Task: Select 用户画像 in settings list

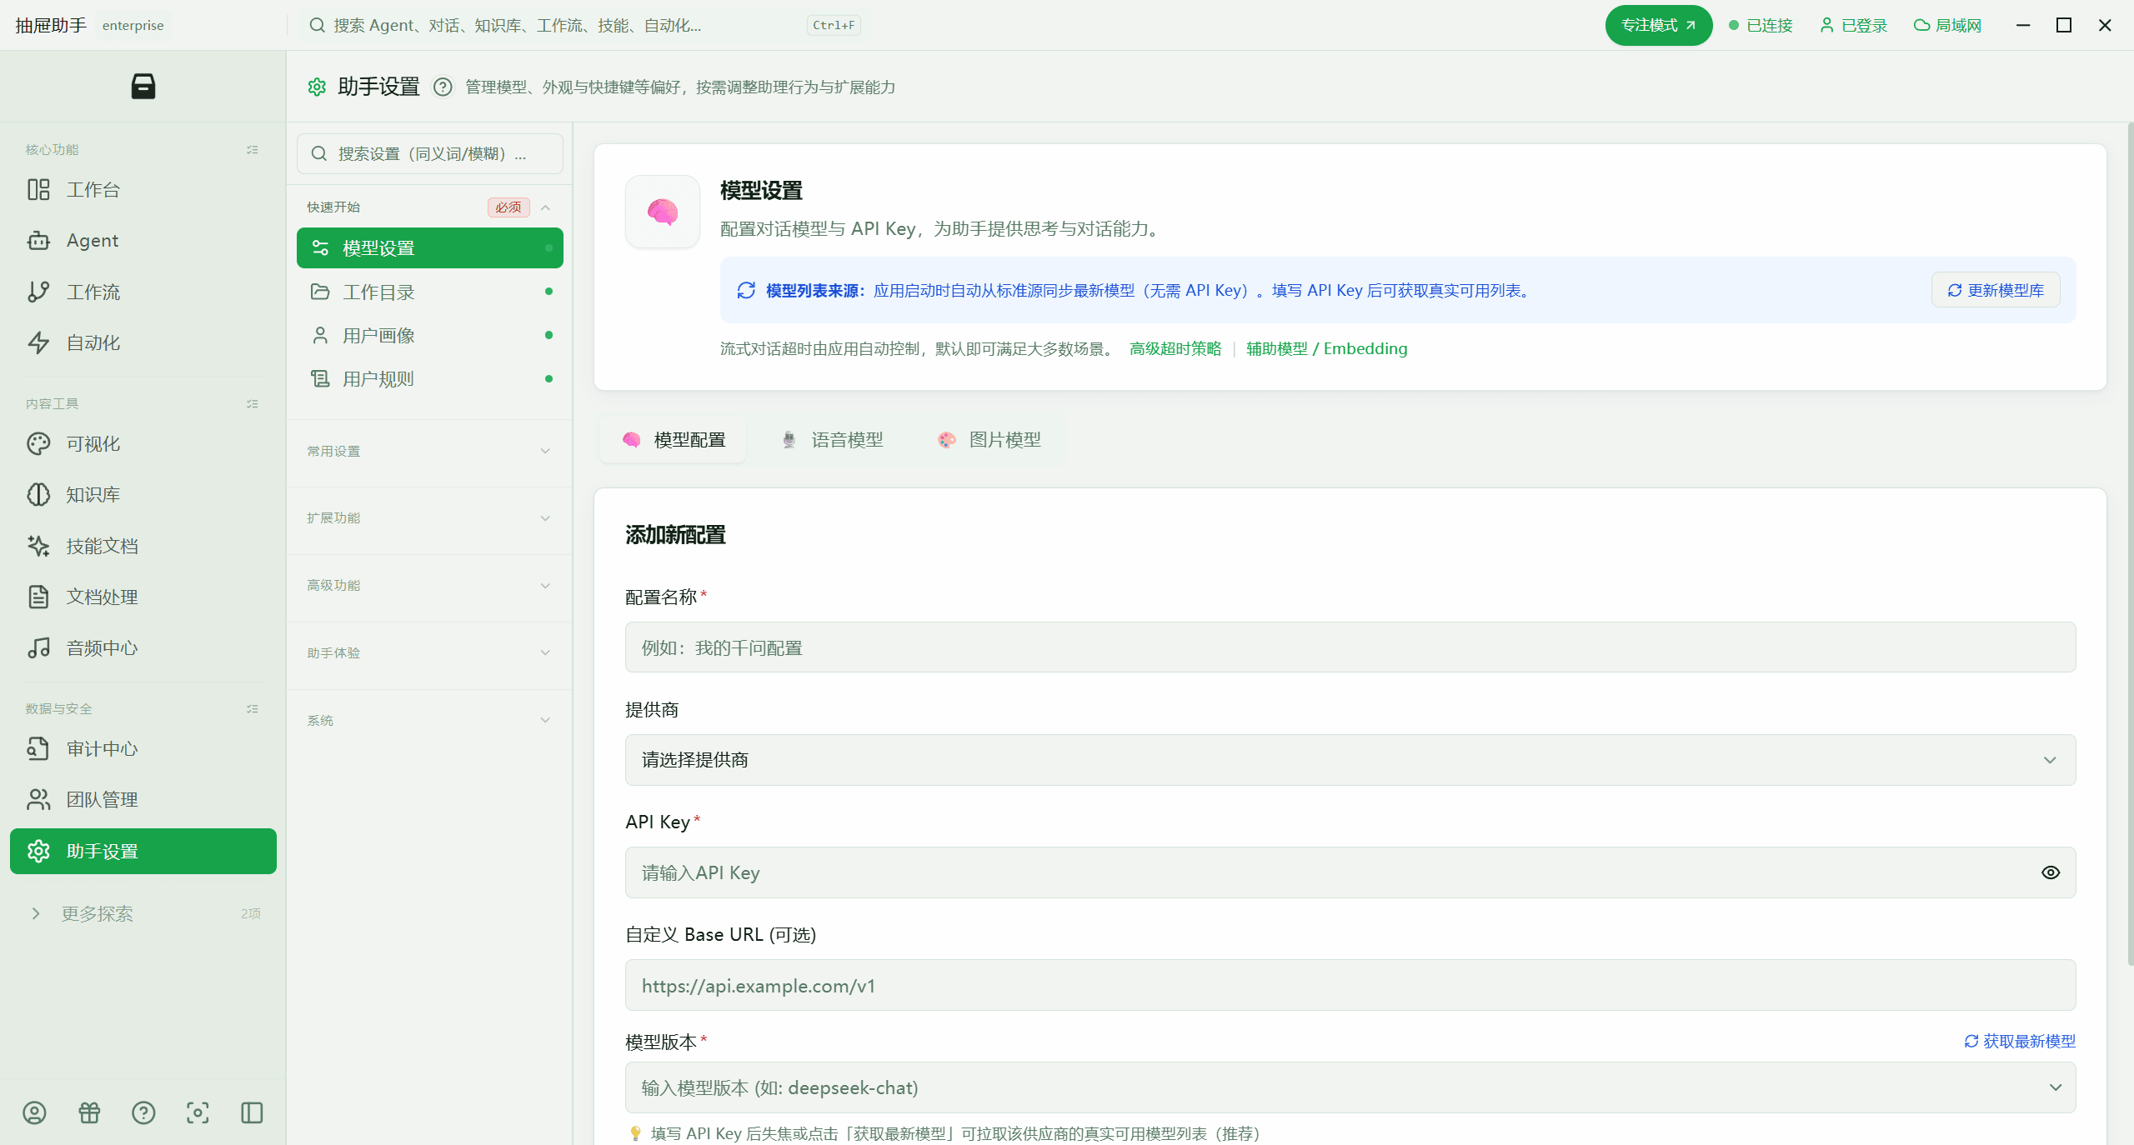Action: click(430, 336)
